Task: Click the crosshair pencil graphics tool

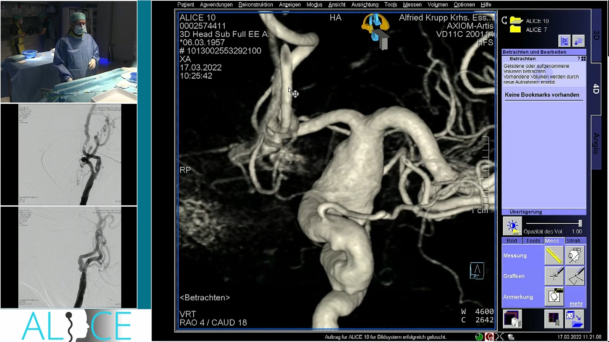Action: coord(554,276)
